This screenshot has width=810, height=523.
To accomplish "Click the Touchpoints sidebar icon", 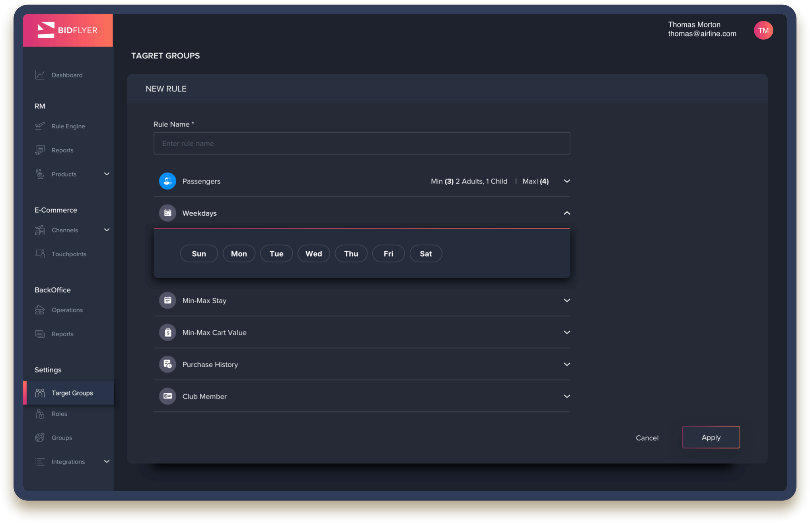I will 40,254.
